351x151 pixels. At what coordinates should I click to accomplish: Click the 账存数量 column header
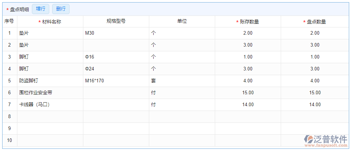coord(248,22)
